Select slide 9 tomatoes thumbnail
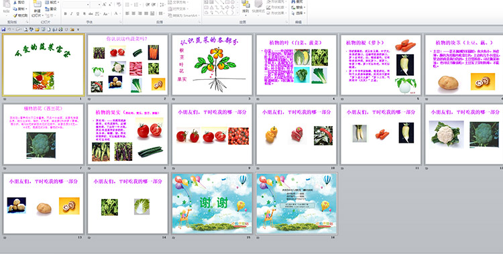 pyautogui.click(x=212, y=134)
